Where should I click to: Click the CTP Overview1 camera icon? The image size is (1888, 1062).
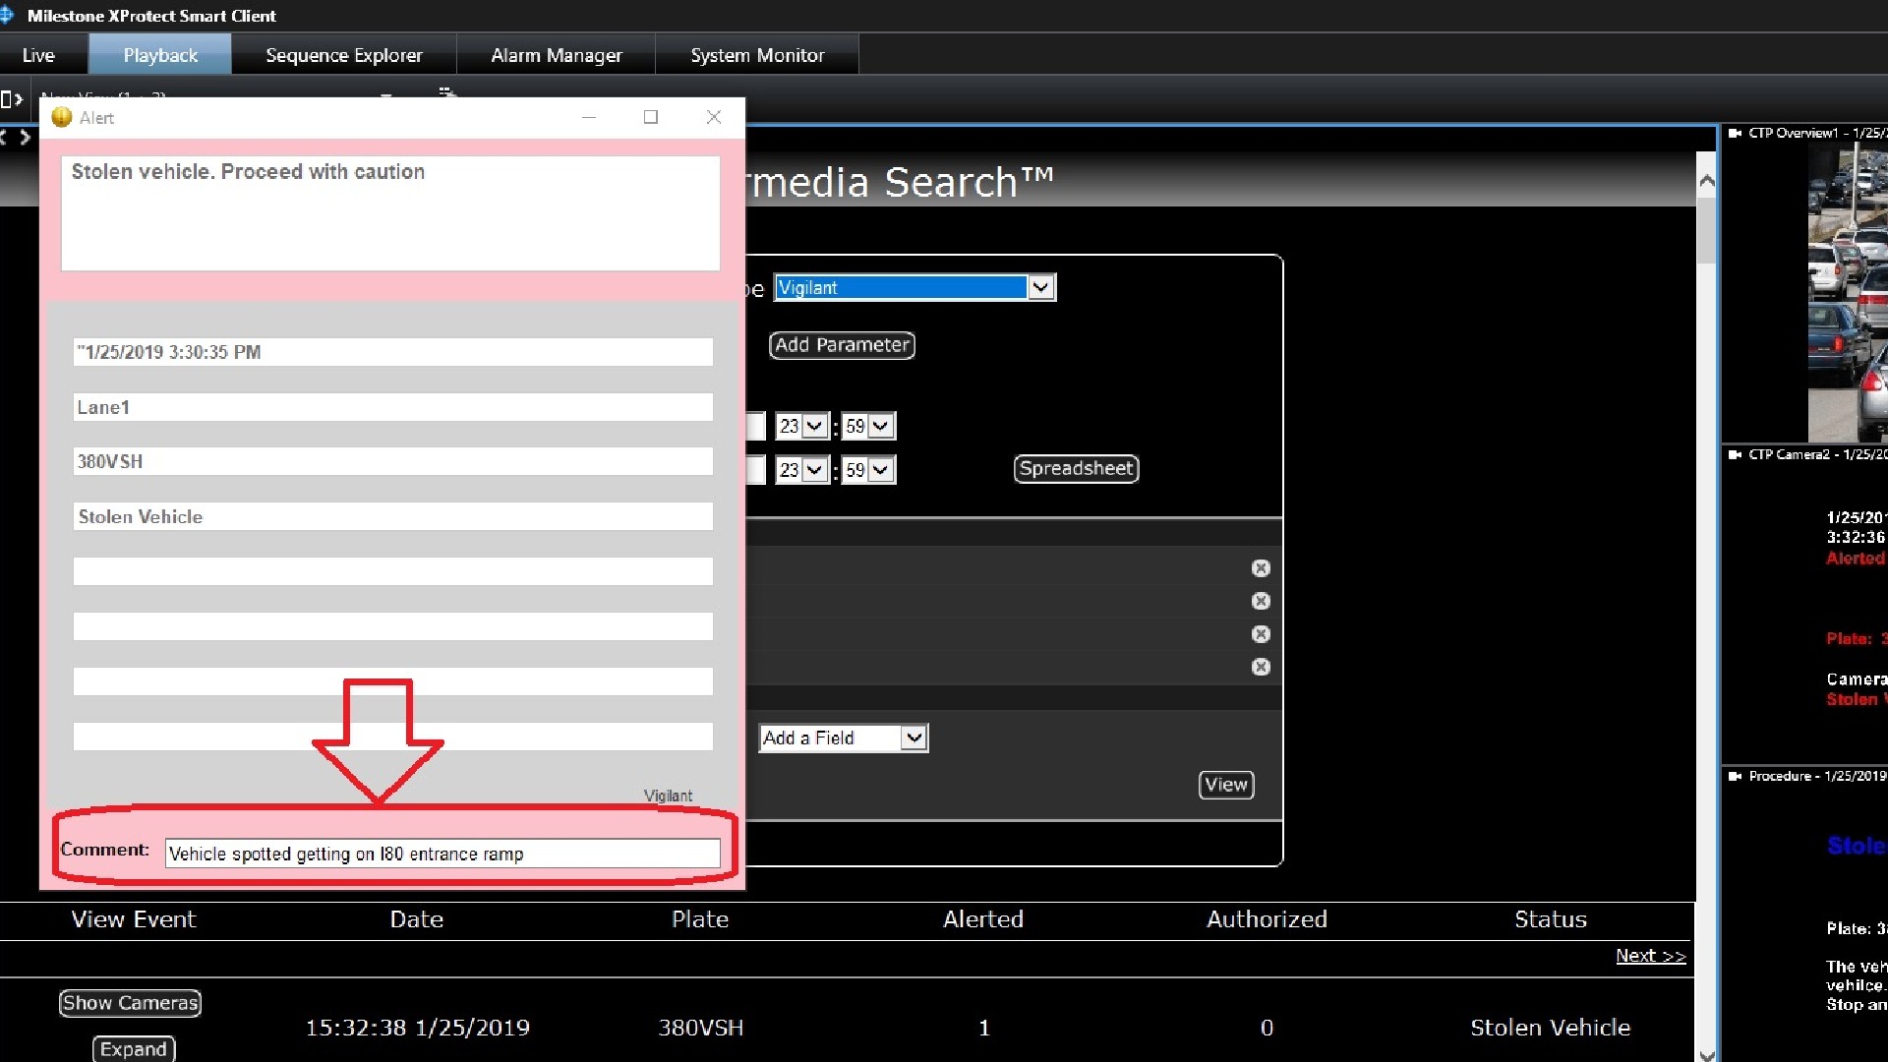click(x=1736, y=133)
